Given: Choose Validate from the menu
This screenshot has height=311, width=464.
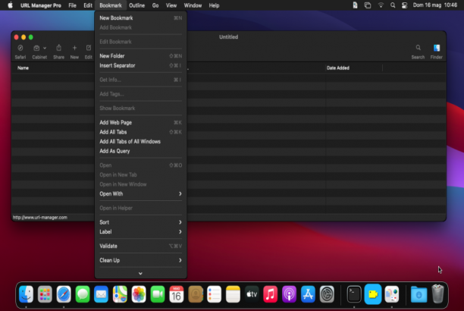Looking at the screenshot, I should (140, 246).
